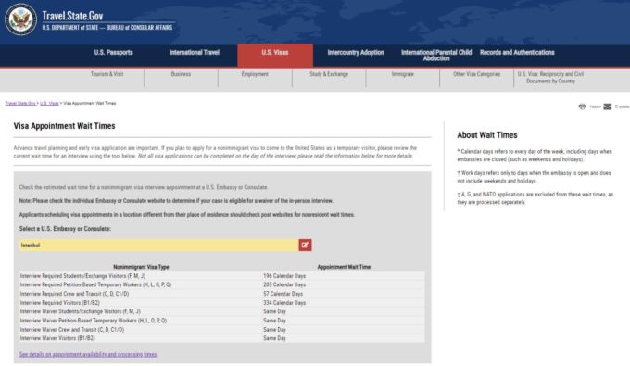Click the A, G, and NATO footnote text
The width and height of the screenshot is (630, 366).
point(535,198)
